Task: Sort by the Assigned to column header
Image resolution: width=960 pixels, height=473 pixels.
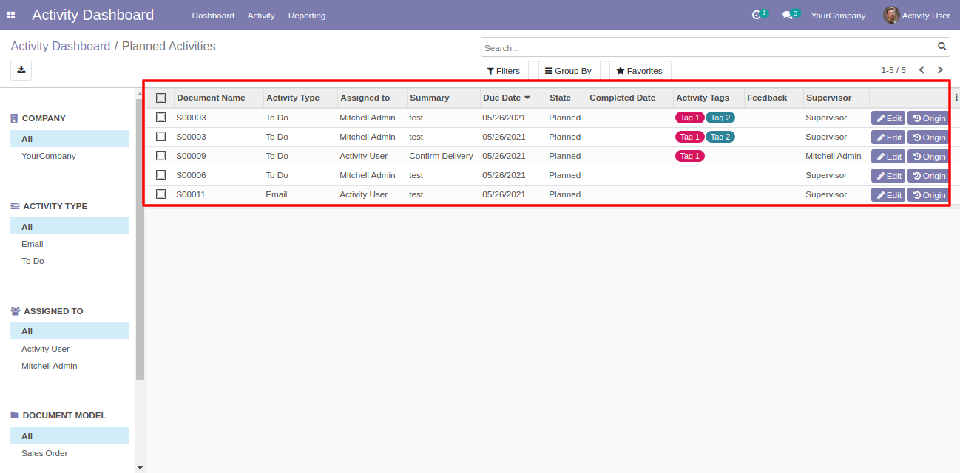Action: (x=372, y=98)
